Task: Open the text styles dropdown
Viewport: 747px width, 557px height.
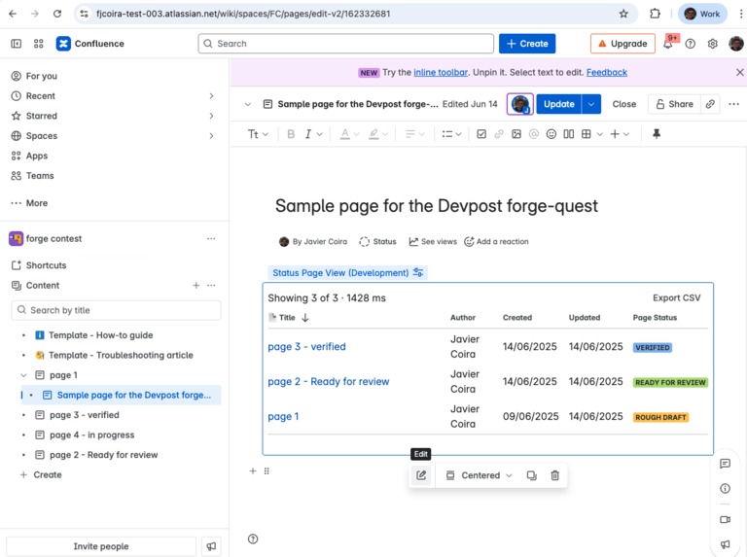Action: pyautogui.click(x=258, y=134)
